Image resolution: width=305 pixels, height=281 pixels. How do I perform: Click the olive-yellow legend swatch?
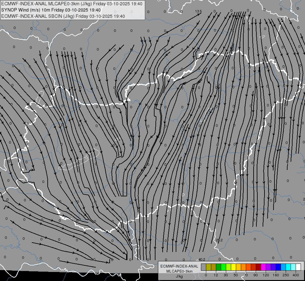[208, 267]
